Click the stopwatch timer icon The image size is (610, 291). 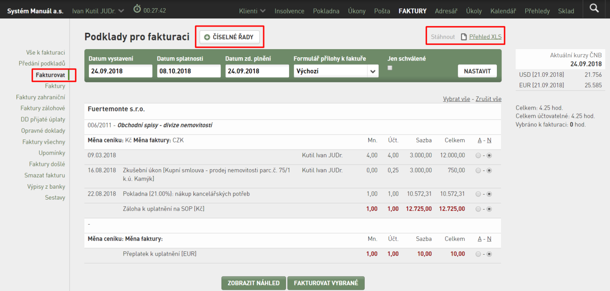(x=137, y=9)
